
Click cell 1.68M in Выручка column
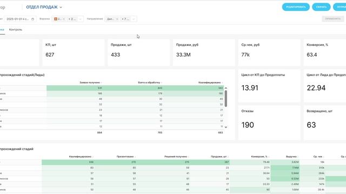295,190
